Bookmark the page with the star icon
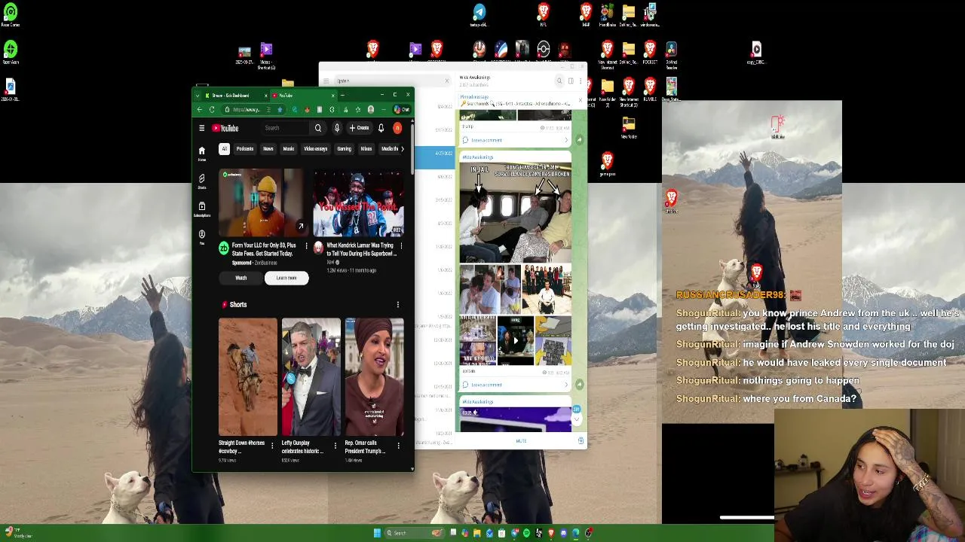The image size is (965, 542). [x=280, y=110]
